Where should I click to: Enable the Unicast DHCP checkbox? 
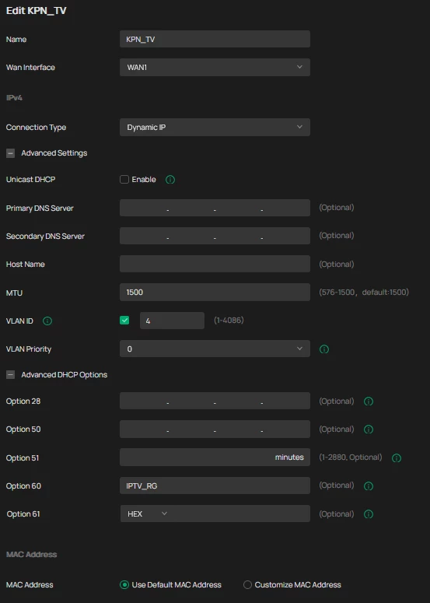point(124,179)
